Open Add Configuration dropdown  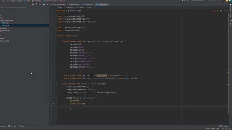pyautogui.click(x=198, y=1)
